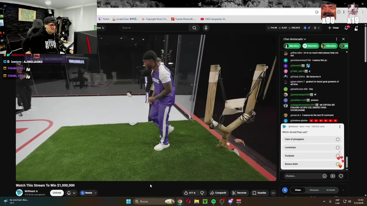Close the chat panel with X
The width and height of the screenshot is (367, 206).
343,39
